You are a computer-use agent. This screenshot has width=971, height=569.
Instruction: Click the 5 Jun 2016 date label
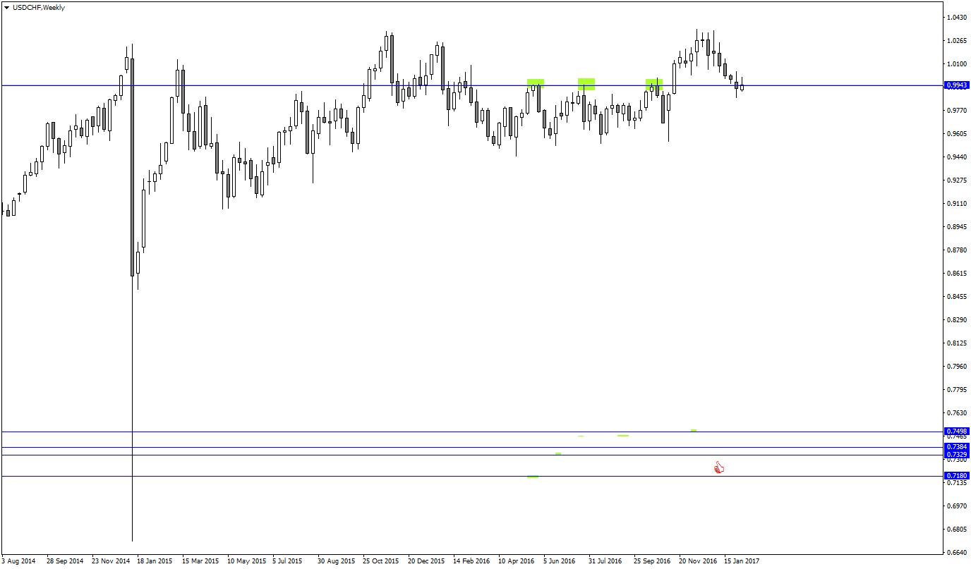559,561
